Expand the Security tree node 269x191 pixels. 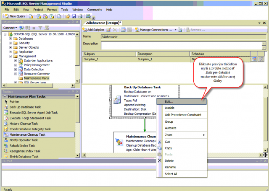pos(10,43)
